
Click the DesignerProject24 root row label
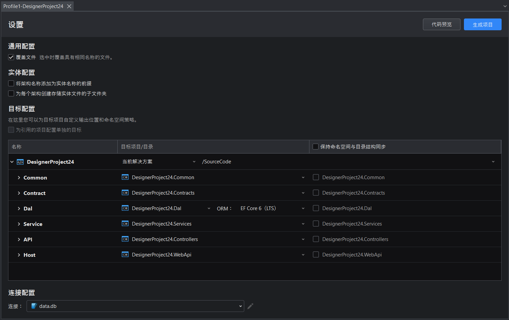50,162
